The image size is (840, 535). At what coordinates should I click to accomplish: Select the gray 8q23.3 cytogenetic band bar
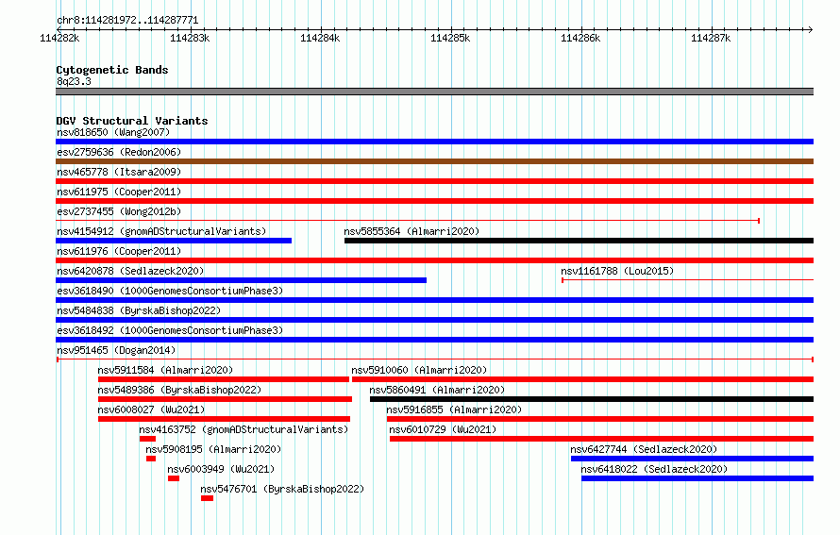pyautogui.click(x=434, y=92)
